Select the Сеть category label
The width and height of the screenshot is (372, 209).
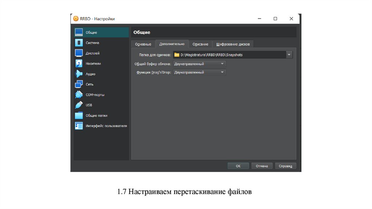(89, 84)
